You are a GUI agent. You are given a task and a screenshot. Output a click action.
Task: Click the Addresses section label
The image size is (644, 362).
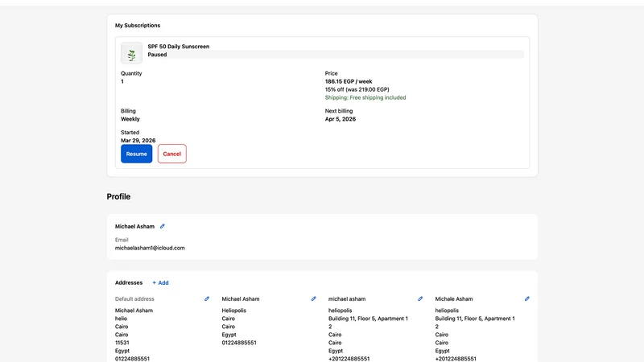click(129, 283)
